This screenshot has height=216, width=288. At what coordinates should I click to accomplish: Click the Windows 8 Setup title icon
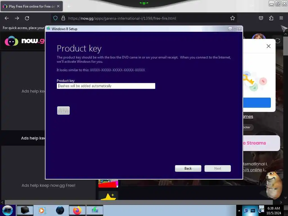(x=48, y=28)
